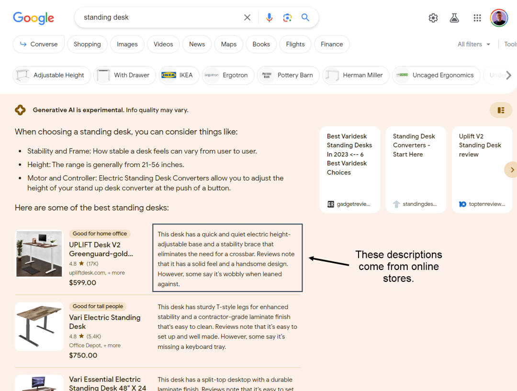Switch to the Images tab

coord(127,44)
